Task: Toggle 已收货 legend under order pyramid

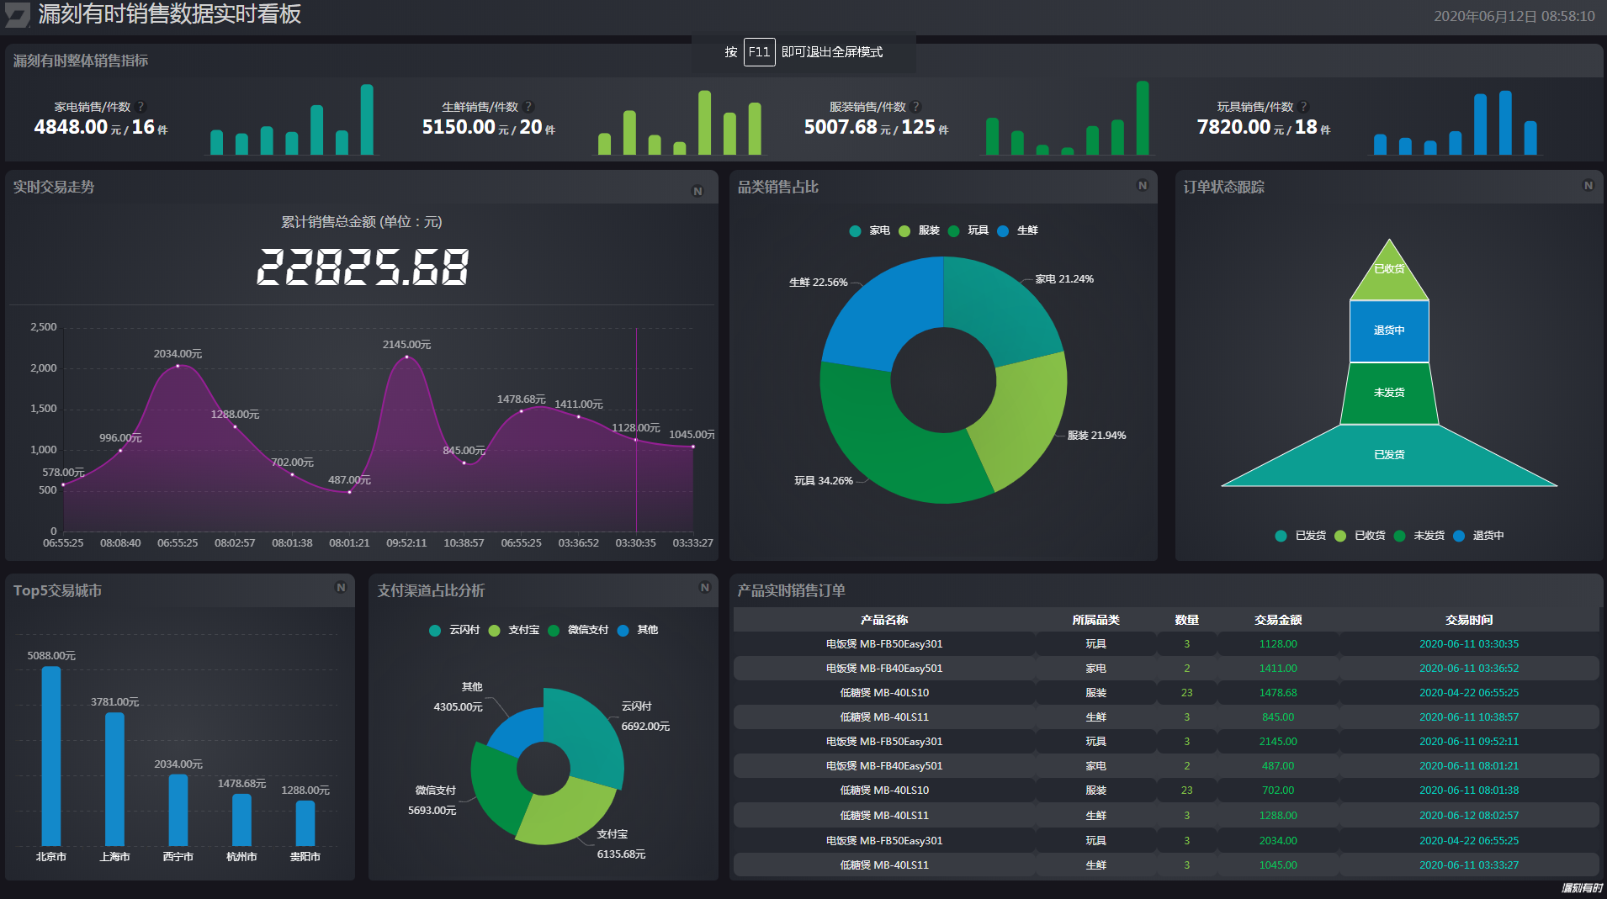Action: click(1360, 536)
